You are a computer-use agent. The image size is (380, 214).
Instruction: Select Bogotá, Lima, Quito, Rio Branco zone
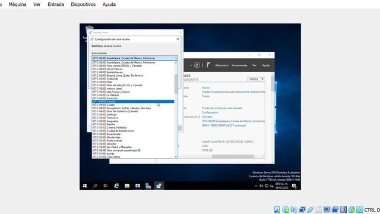[133, 75]
